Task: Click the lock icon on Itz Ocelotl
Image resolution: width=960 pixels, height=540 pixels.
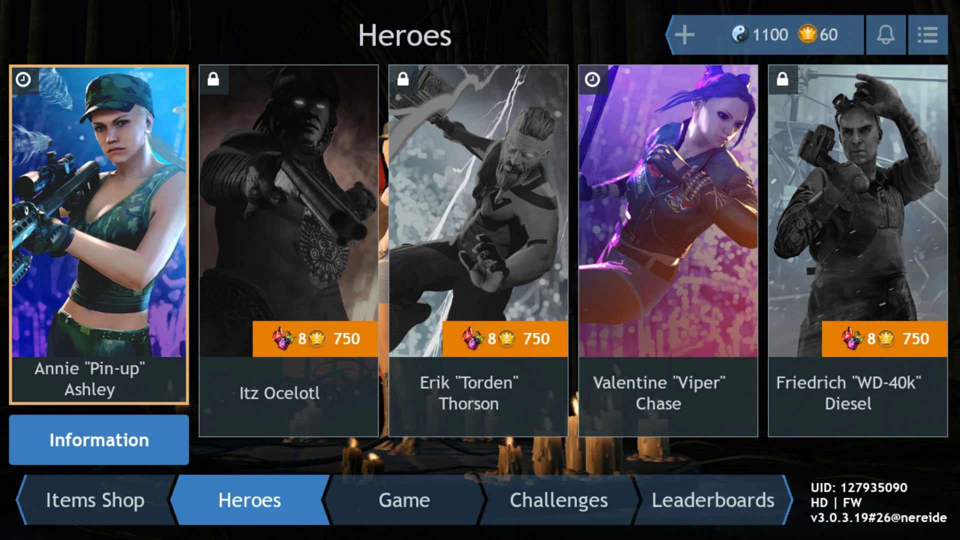Action: tap(213, 79)
